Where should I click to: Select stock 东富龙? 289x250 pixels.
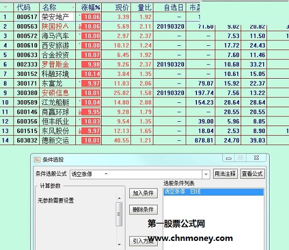[52, 84]
